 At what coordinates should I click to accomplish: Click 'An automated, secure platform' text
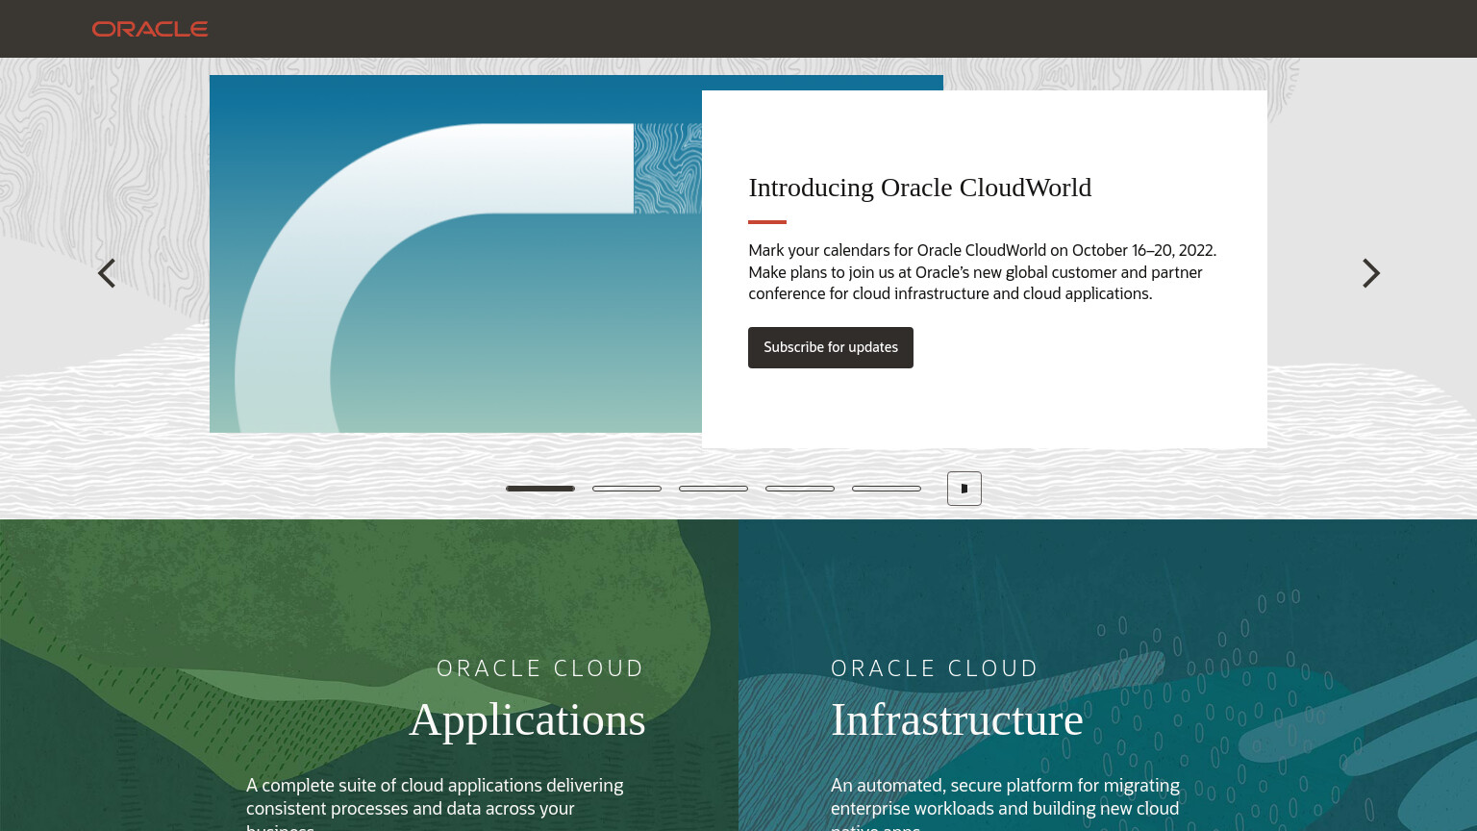pos(1005,806)
